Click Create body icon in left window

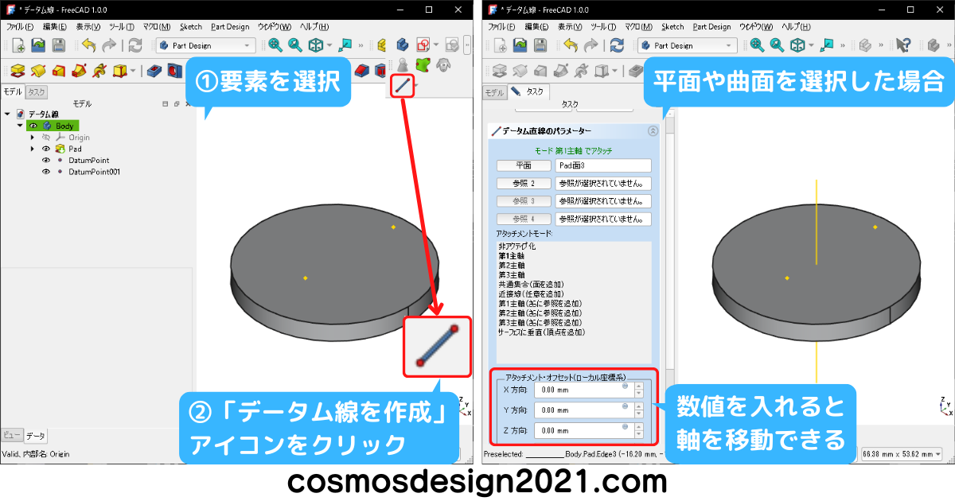(403, 45)
